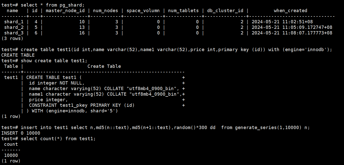Click the 'select * from pg_shard;' command text
This screenshot has width=344, height=165.
[53, 5]
